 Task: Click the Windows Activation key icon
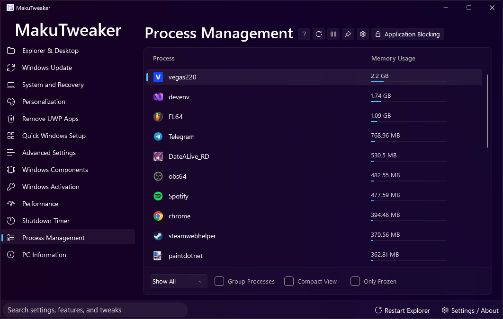coord(11,187)
